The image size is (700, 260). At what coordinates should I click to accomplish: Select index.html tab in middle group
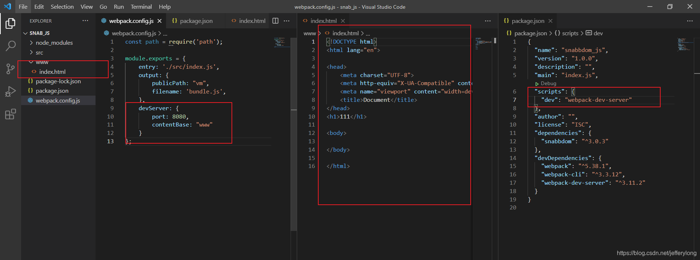tap(324, 21)
